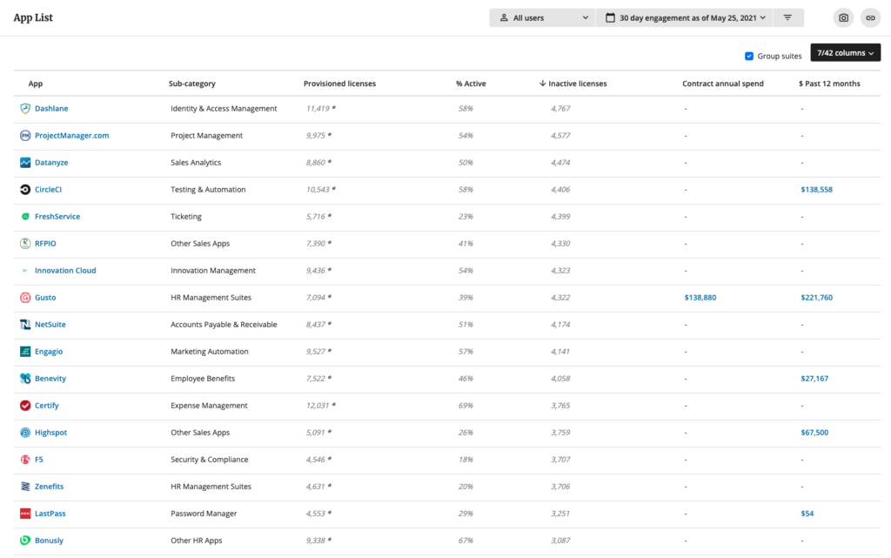Sort by the App column header
Screen dimensions: 891x558
[35, 84]
